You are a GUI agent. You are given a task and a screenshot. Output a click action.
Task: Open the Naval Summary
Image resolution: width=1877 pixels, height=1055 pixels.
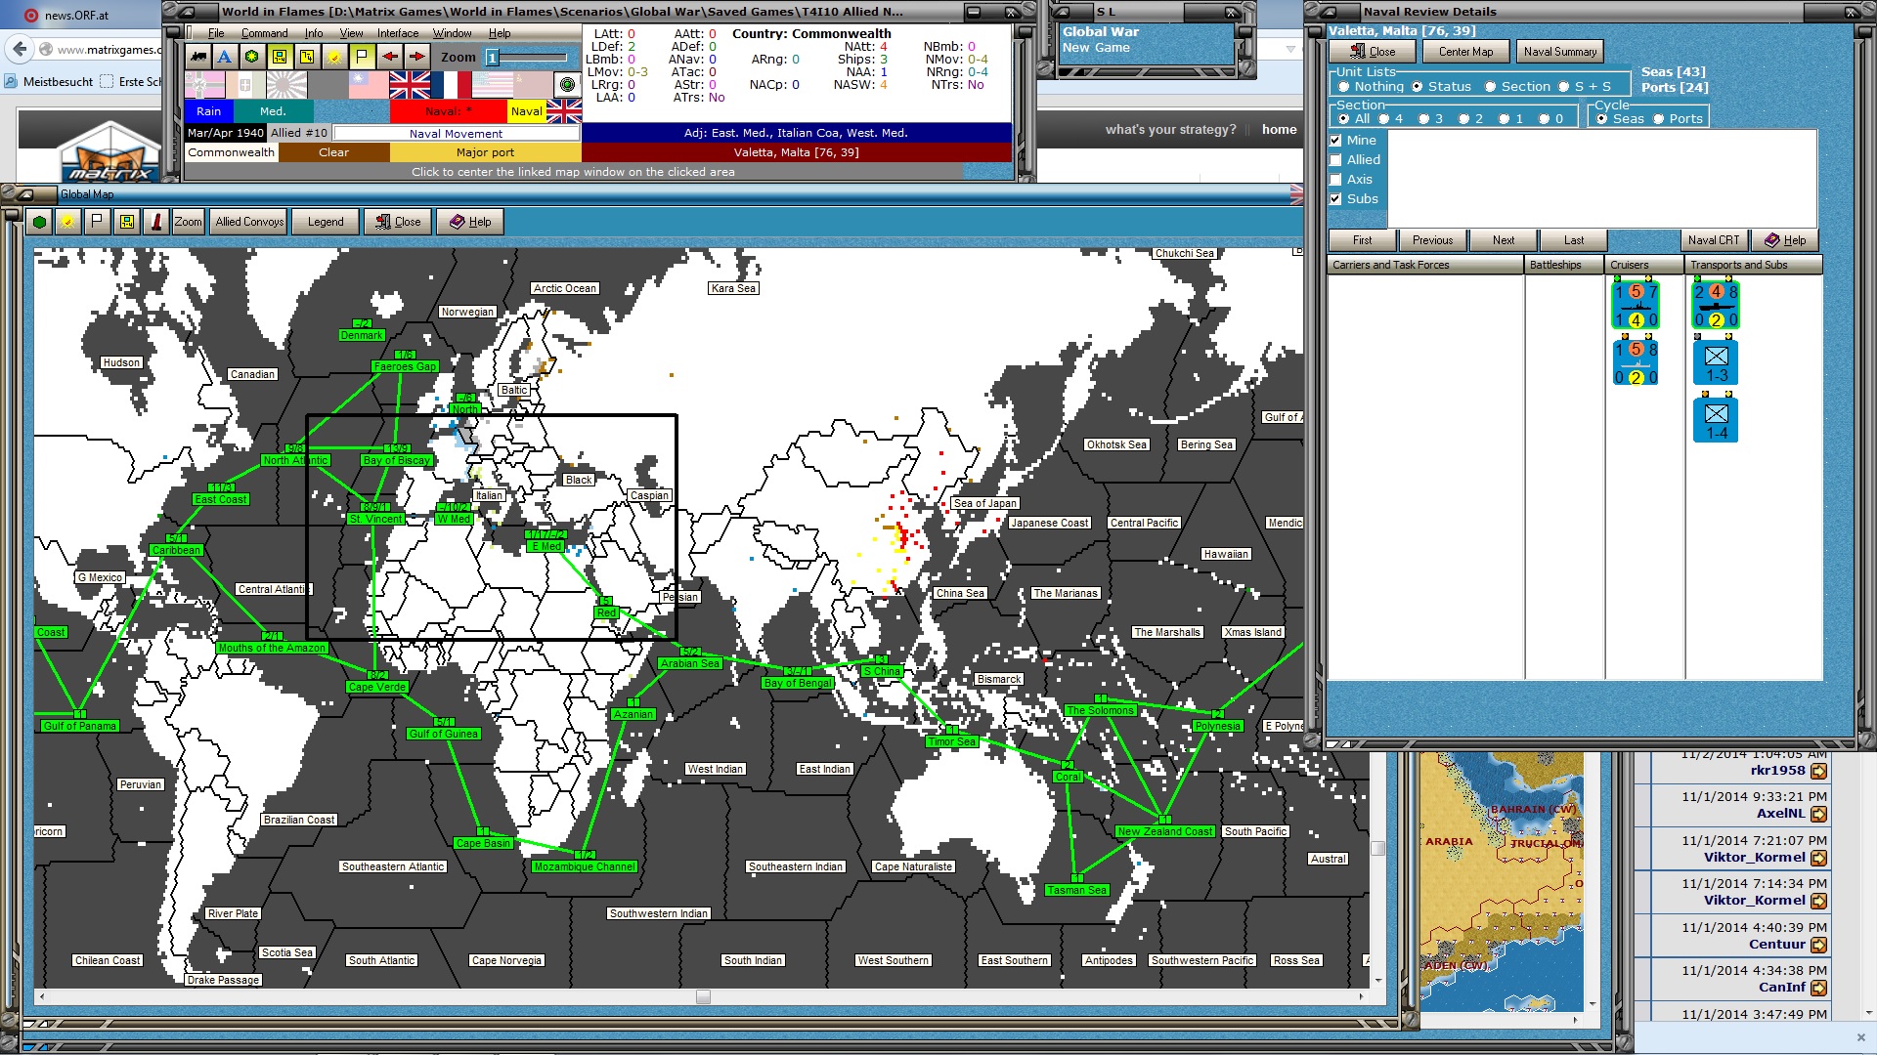1560,52
